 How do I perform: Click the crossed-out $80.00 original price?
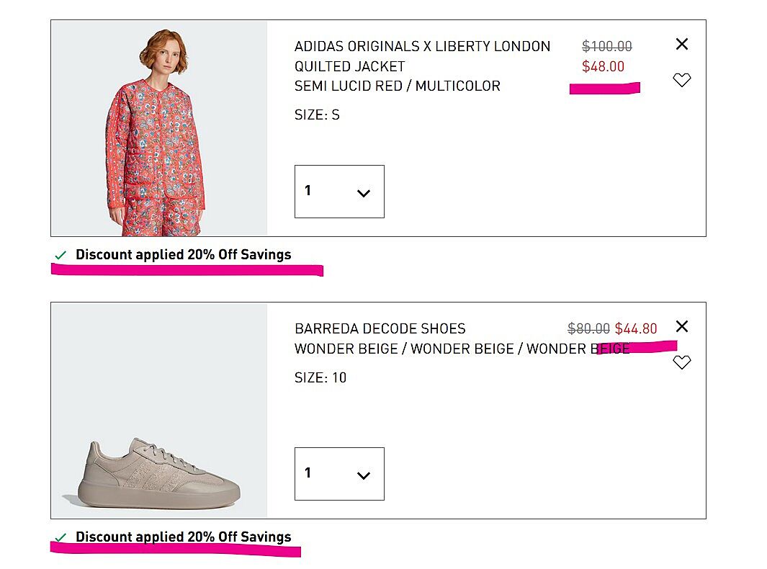[x=588, y=328]
